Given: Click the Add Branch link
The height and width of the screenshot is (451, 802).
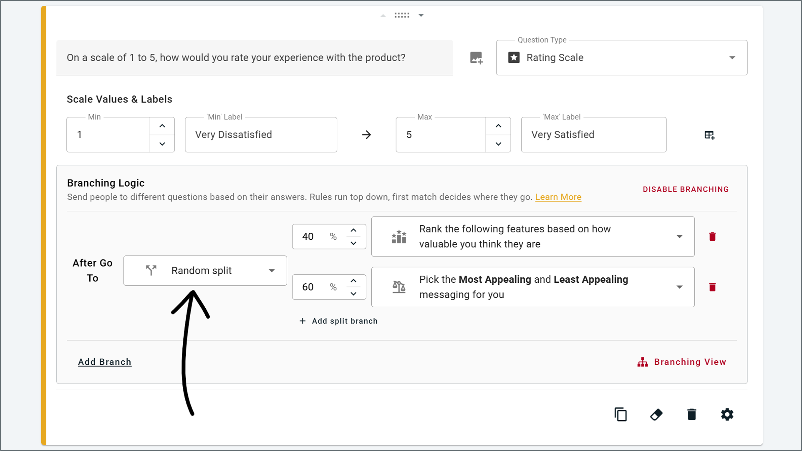Looking at the screenshot, I should (x=105, y=362).
